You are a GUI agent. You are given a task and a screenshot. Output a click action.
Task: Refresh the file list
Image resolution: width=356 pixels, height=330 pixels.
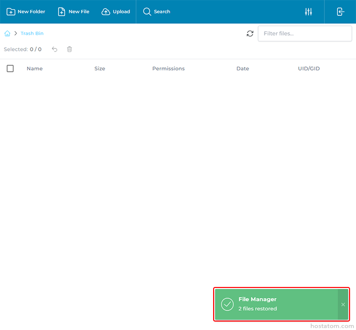tap(250, 34)
